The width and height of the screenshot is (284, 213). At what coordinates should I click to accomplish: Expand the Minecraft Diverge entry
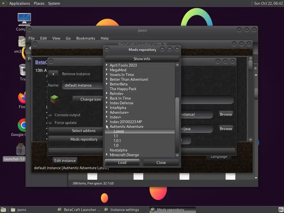click(x=107, y=154)
